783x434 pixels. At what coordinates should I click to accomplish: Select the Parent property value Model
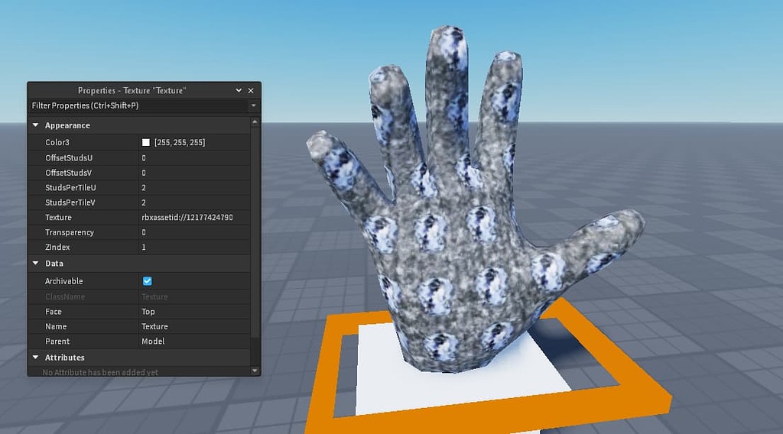194,342
